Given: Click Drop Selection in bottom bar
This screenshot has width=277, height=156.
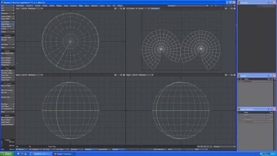Looking at the screenshot, I should (x=160, y=149).
